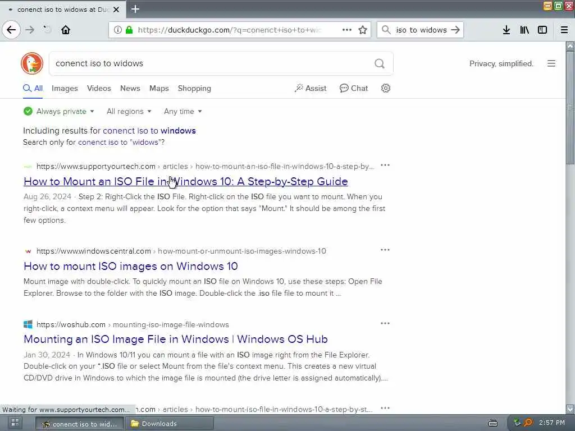Focus the browser search box 'iso to widows'

coord(421,30)
